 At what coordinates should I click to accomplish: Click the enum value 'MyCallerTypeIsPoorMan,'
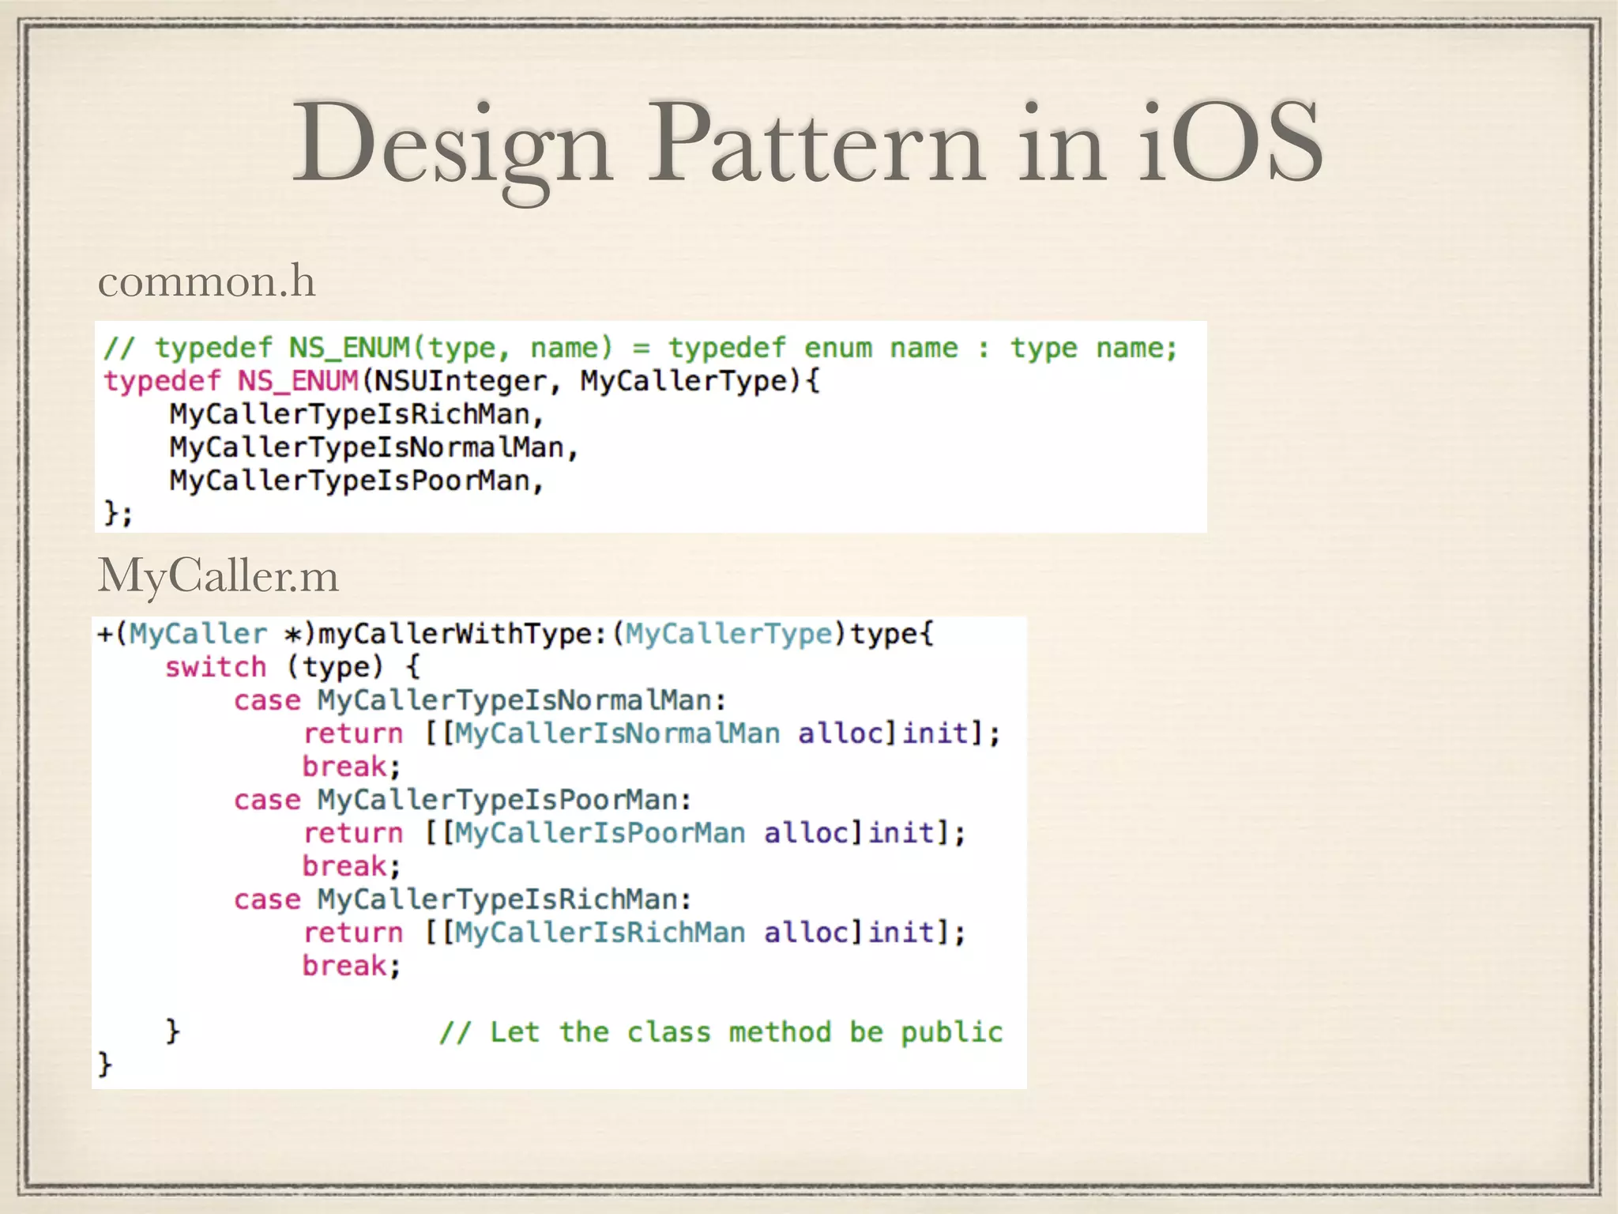(x=357, y=481)
